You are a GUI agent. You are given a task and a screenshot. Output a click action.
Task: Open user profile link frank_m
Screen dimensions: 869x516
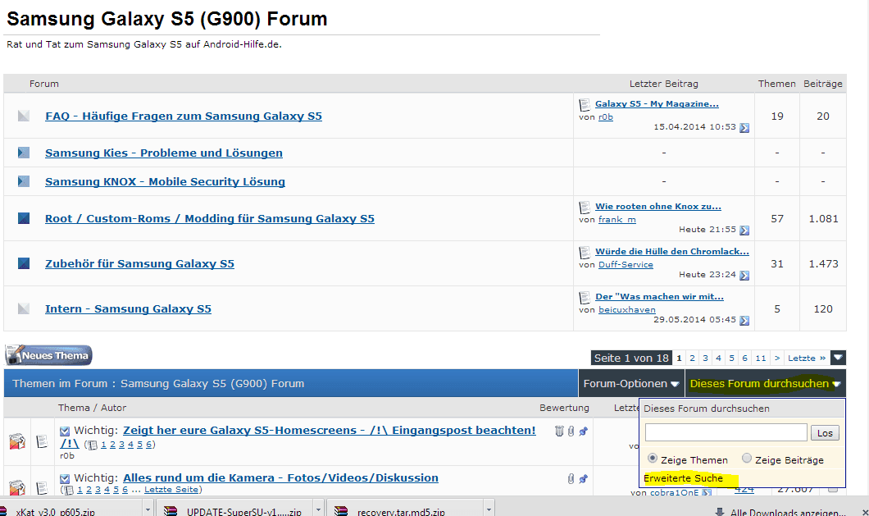pyautogui.click(x=616, y=219)
